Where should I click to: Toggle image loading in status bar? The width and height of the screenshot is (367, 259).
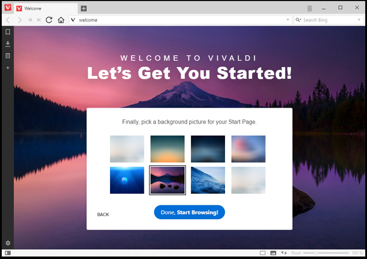pos(273,253)
